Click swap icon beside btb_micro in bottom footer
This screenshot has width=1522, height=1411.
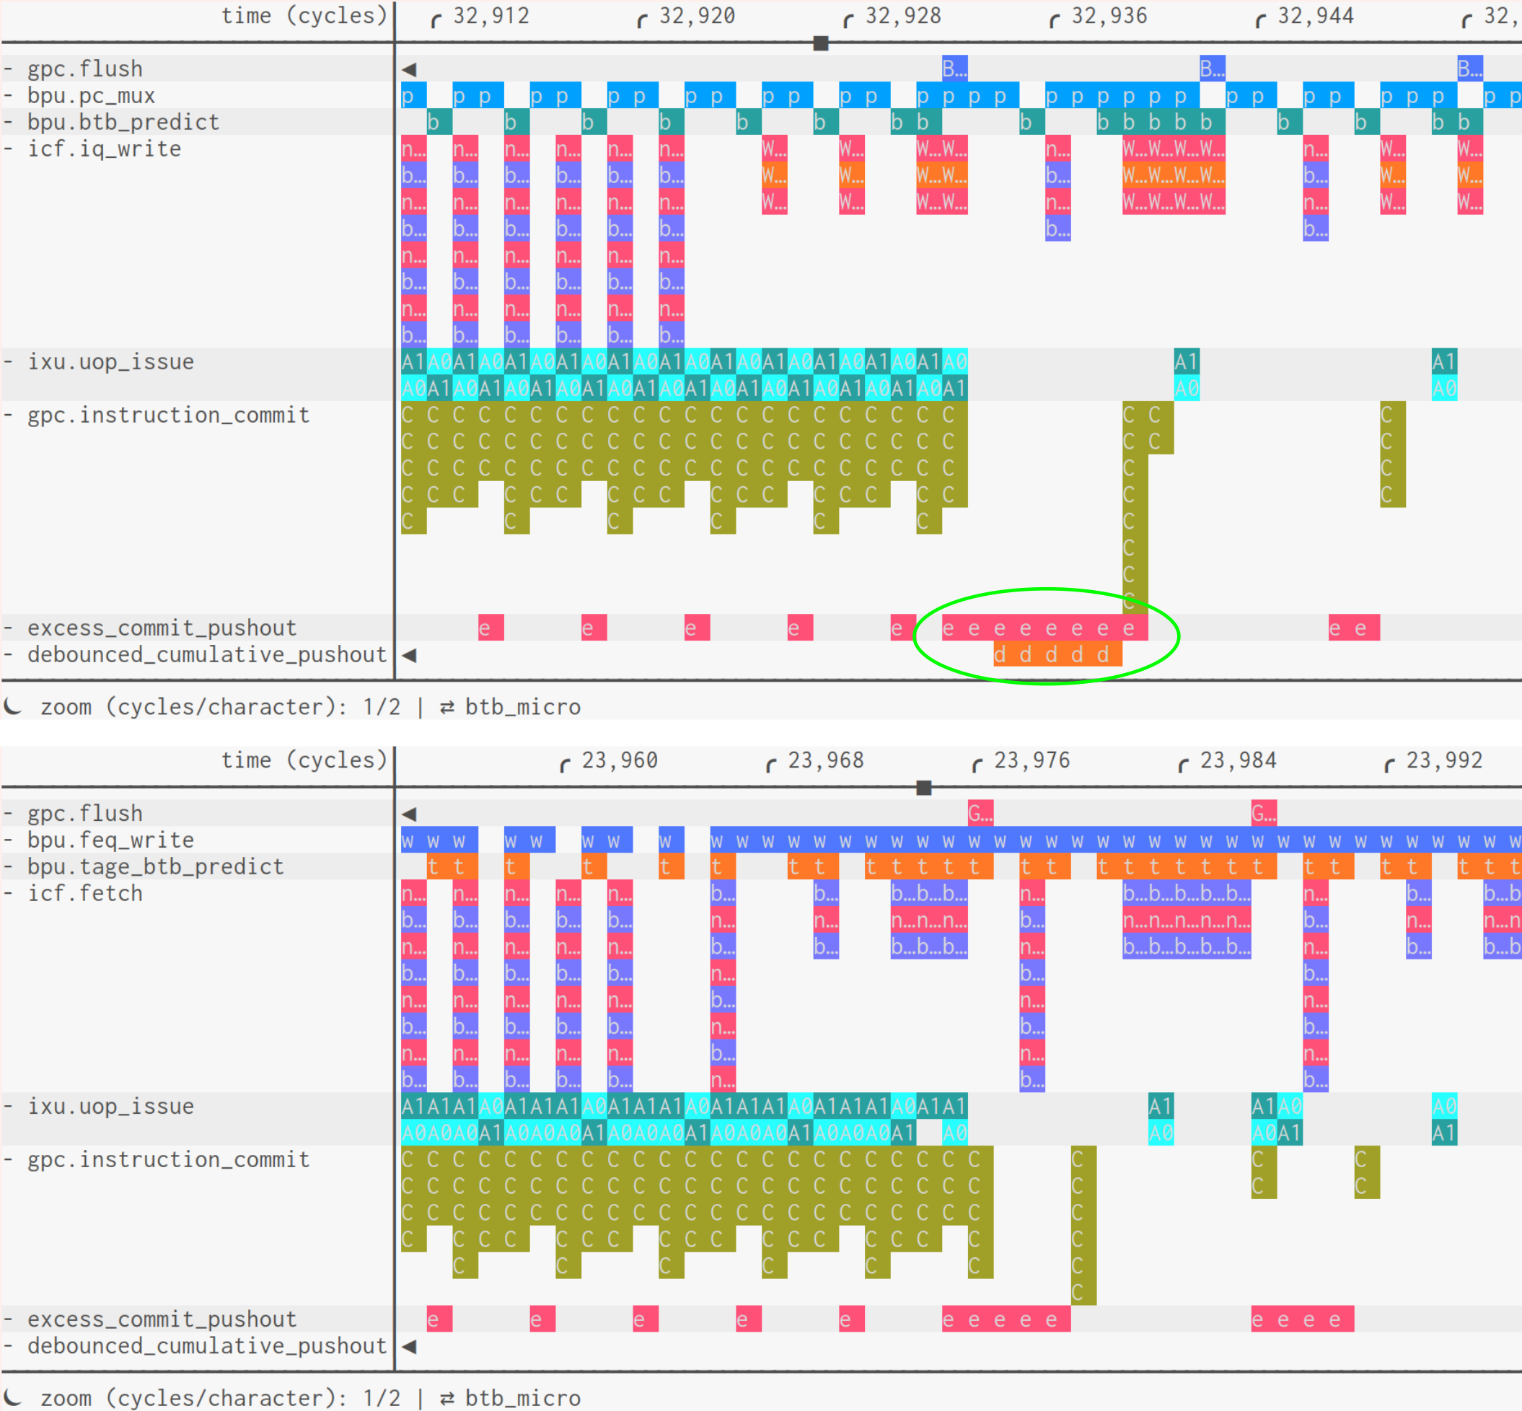click(447, 1398)
